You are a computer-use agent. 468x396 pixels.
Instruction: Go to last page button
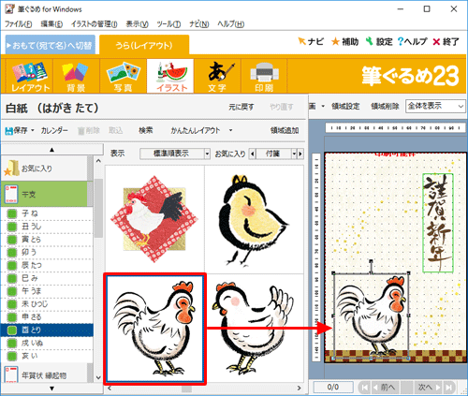449,388
